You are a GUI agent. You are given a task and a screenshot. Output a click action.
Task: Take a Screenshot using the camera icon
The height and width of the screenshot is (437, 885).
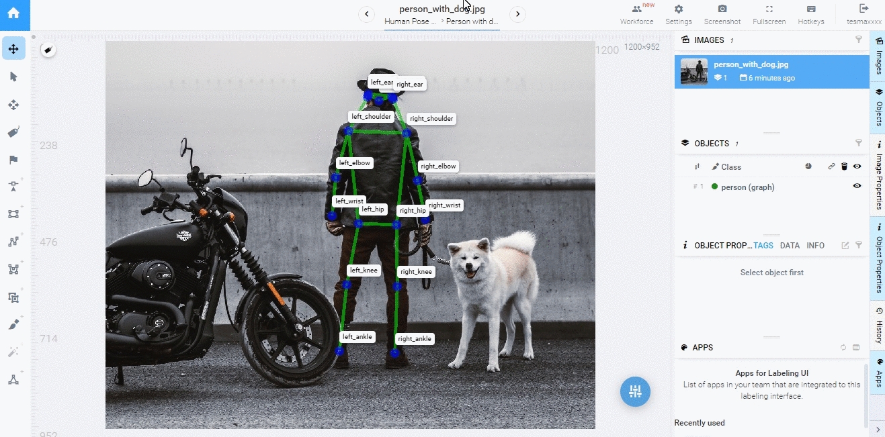click(722, 15)
